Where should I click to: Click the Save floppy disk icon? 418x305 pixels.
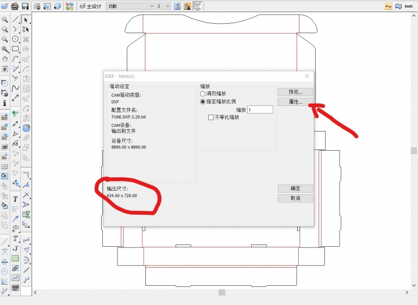[x=25, y=6]
